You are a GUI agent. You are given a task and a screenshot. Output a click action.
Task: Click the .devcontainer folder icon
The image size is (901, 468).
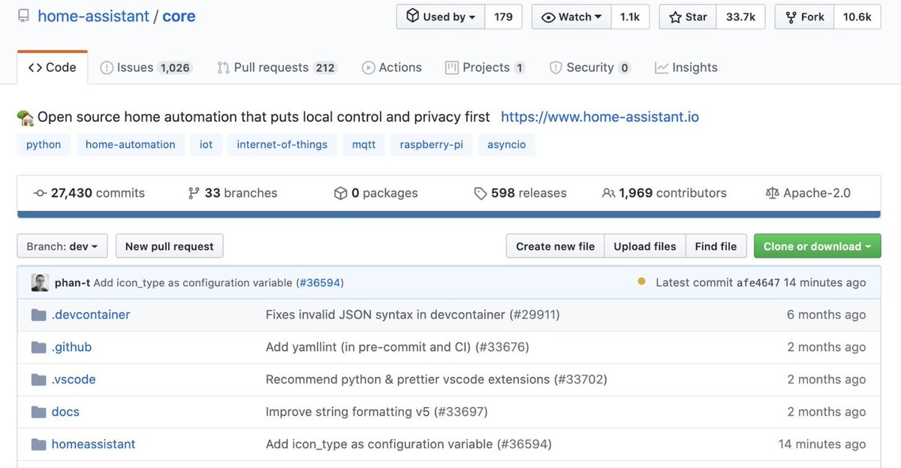click(x=39, y=315)
